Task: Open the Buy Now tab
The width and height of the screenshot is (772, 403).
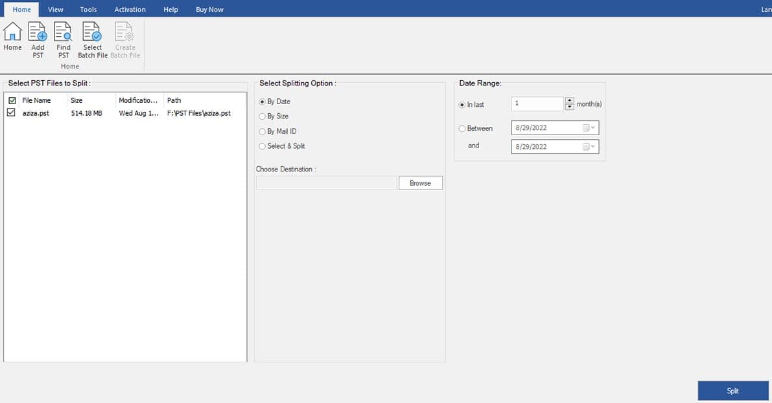Action: tap(210, 9)
